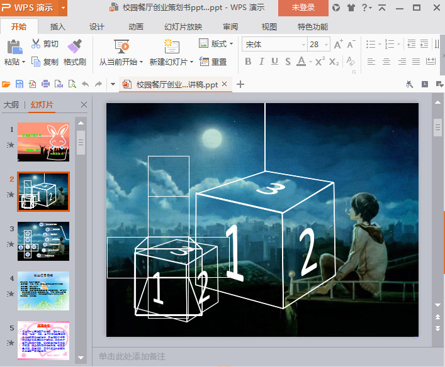Open the numbered list dropdown arrow

pyautogui.click(x=399, y=44)
